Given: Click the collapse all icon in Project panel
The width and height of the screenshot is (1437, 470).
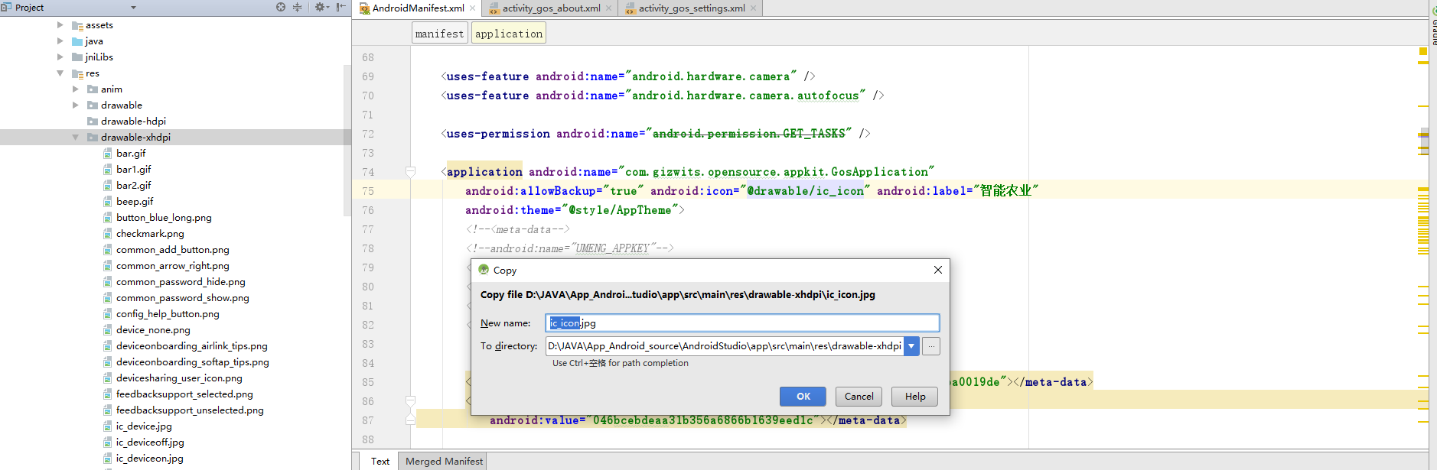Looking at the screenshot, I should coord(298,7).
